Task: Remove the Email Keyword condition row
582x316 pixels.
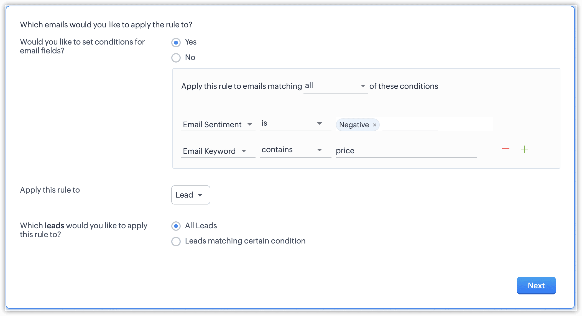Action: (506, 149)
